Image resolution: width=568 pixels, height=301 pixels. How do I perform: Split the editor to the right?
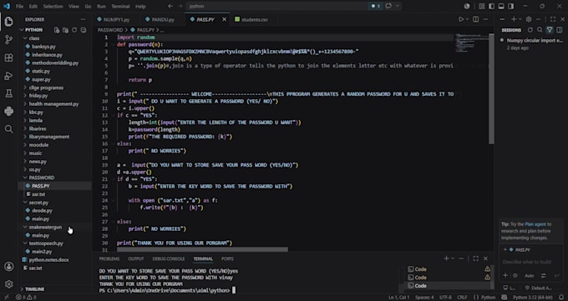coord(475,19)
